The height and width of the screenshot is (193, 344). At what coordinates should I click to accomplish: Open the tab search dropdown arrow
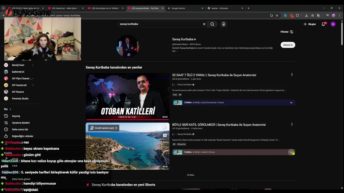[x=3, y=8]
